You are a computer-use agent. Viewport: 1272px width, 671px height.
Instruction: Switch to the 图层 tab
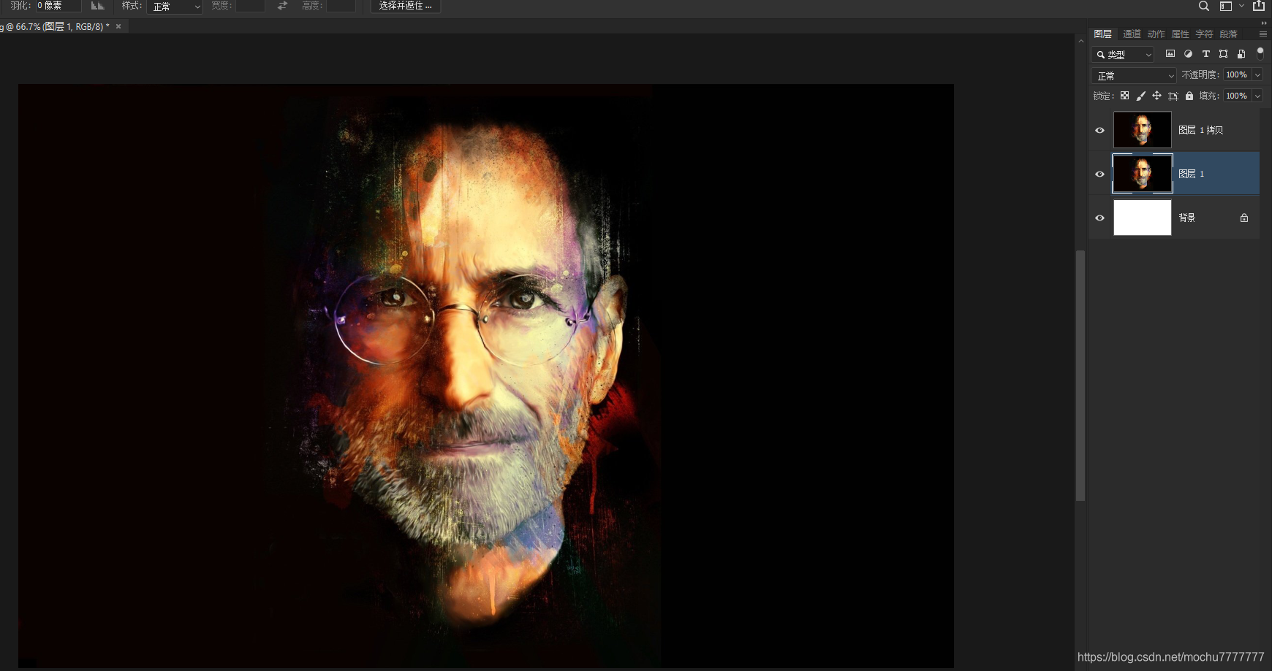coord(1102,34)
